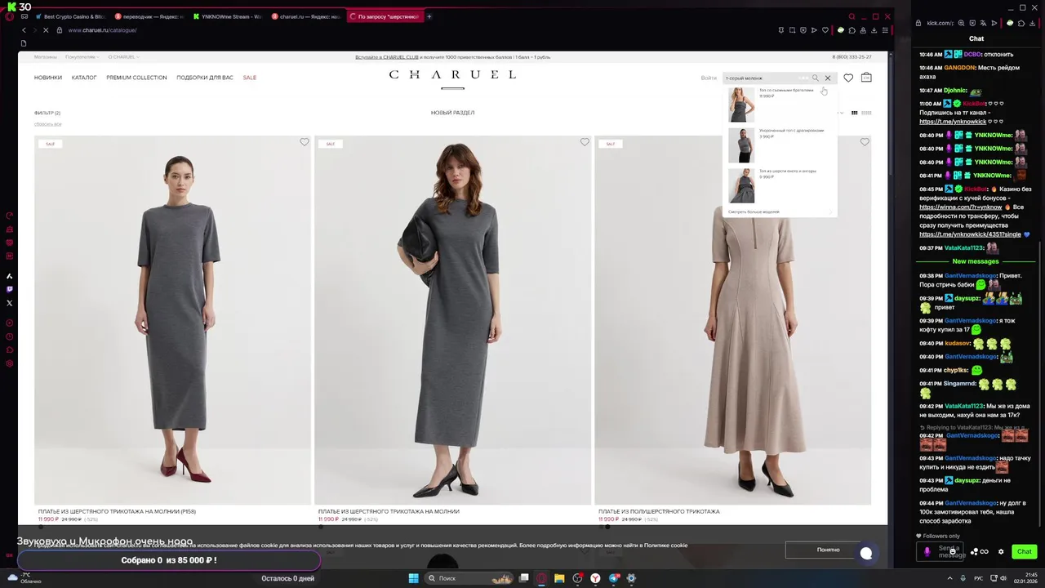Switch to 'charuel.ru — Яндекс' browser tab
Image resolution: width=1045 pixels, height=588 pixels.
[306, 16]
